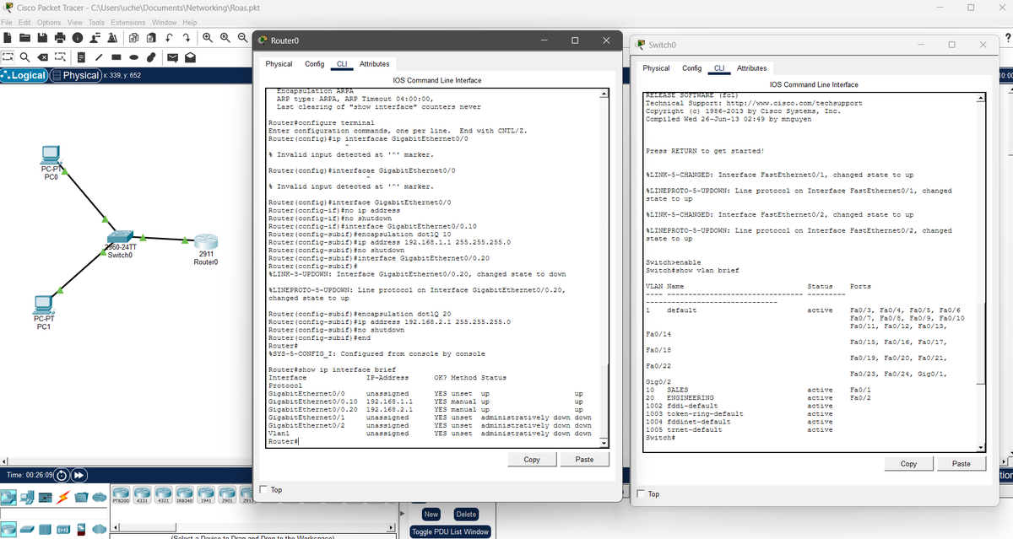The width and height of the screenshot is (1013, 539).
Task: Click the Router0 CLI vertical scrollbar
Action: point(604,268)
